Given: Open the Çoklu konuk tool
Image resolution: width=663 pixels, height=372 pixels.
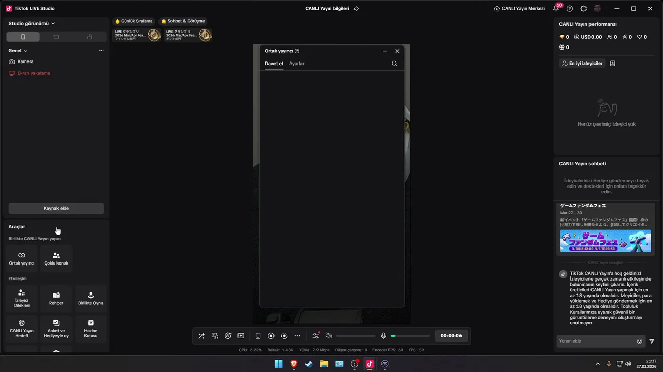Looking at the screenshot, I should 56,258.
